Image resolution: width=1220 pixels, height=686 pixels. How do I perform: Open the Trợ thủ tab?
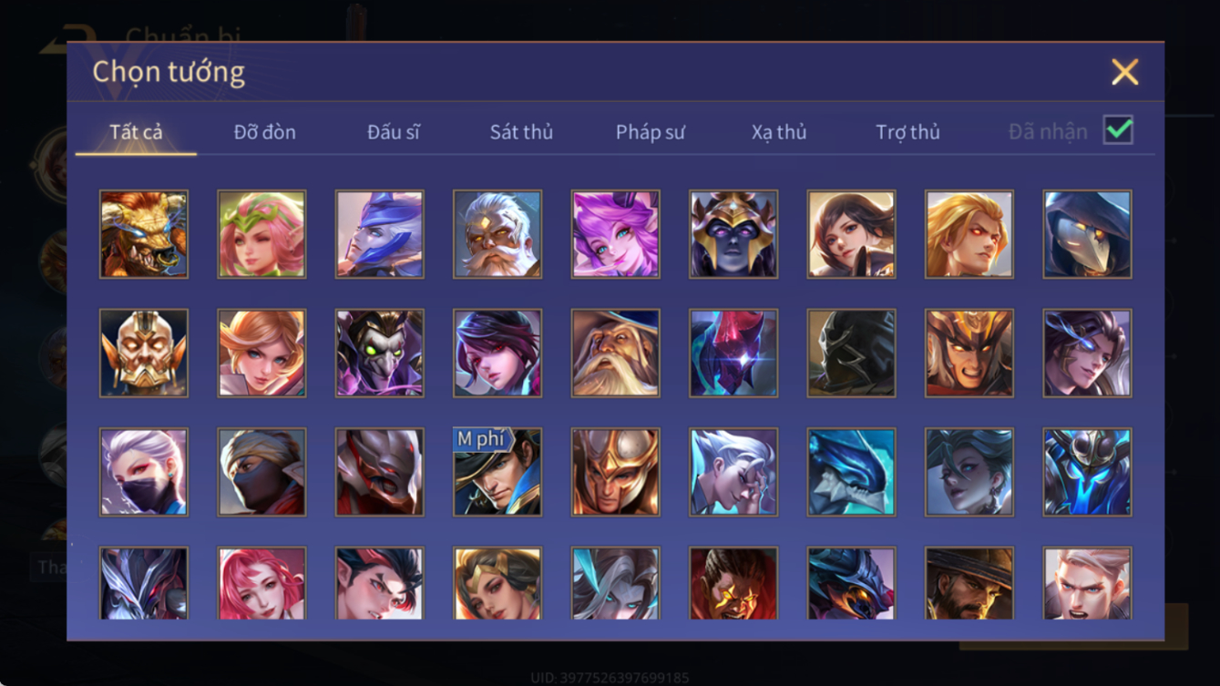tap(907, 132)
